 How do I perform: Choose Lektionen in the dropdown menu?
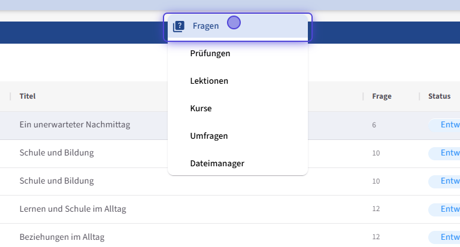click(x=209, y=81)
